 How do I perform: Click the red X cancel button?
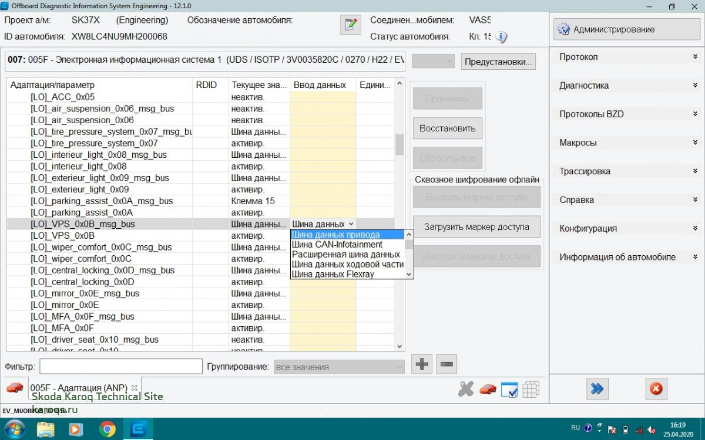[x=656, y=388]
